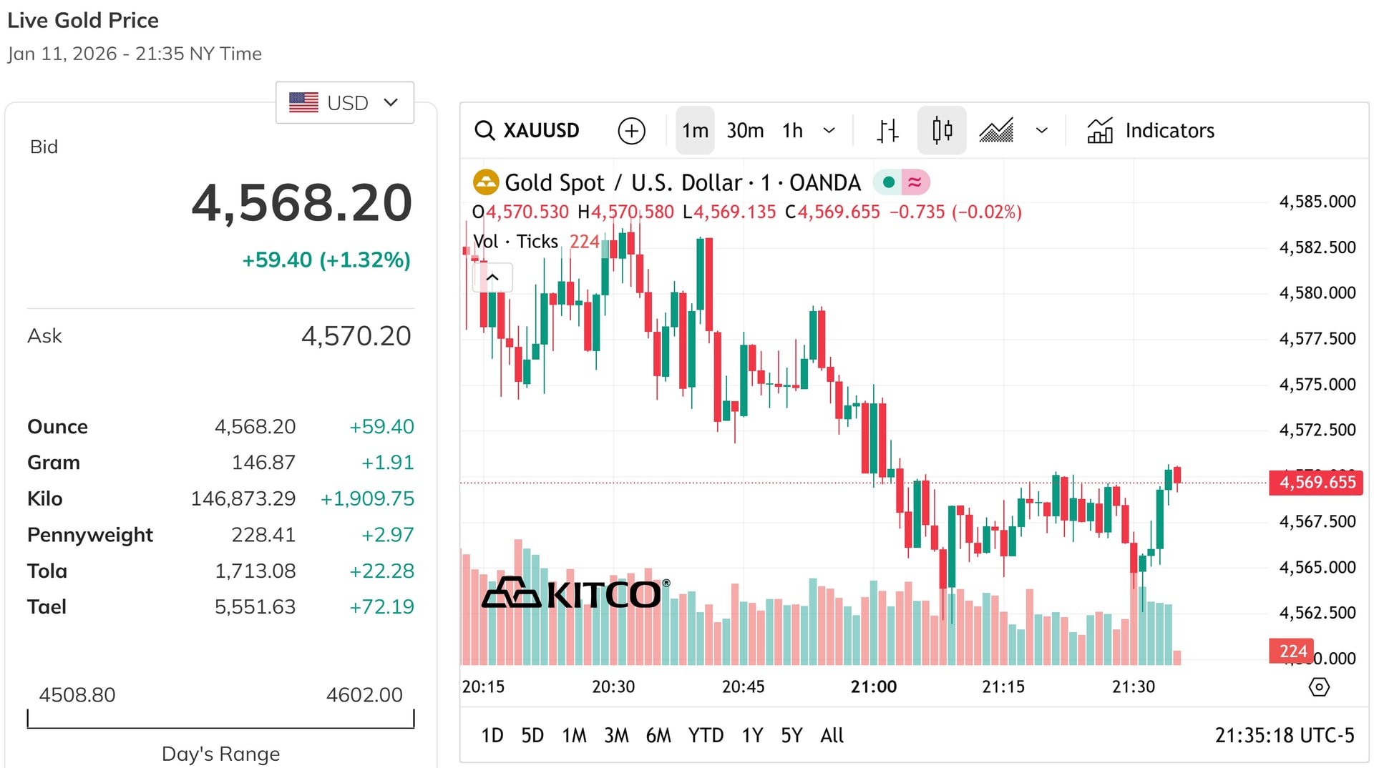
Task: Switch to the 30m interval
Action: click(745, 131)
